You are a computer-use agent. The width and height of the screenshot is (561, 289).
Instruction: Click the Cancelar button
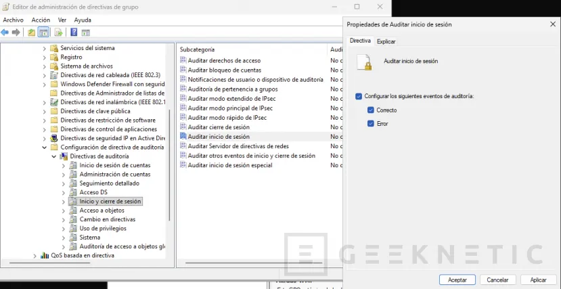click(x=497, y=280)
